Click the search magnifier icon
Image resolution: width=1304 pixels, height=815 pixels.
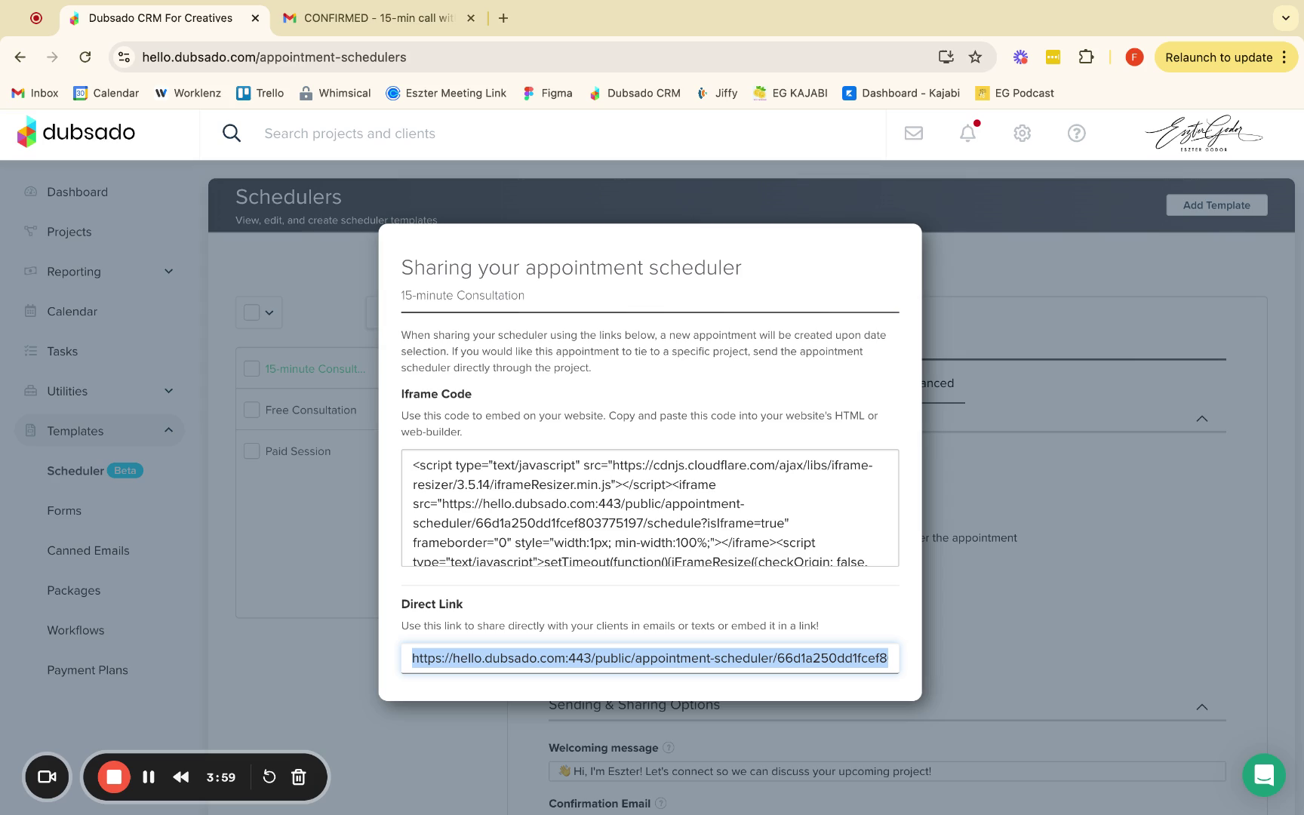click(x=232, y=134)
